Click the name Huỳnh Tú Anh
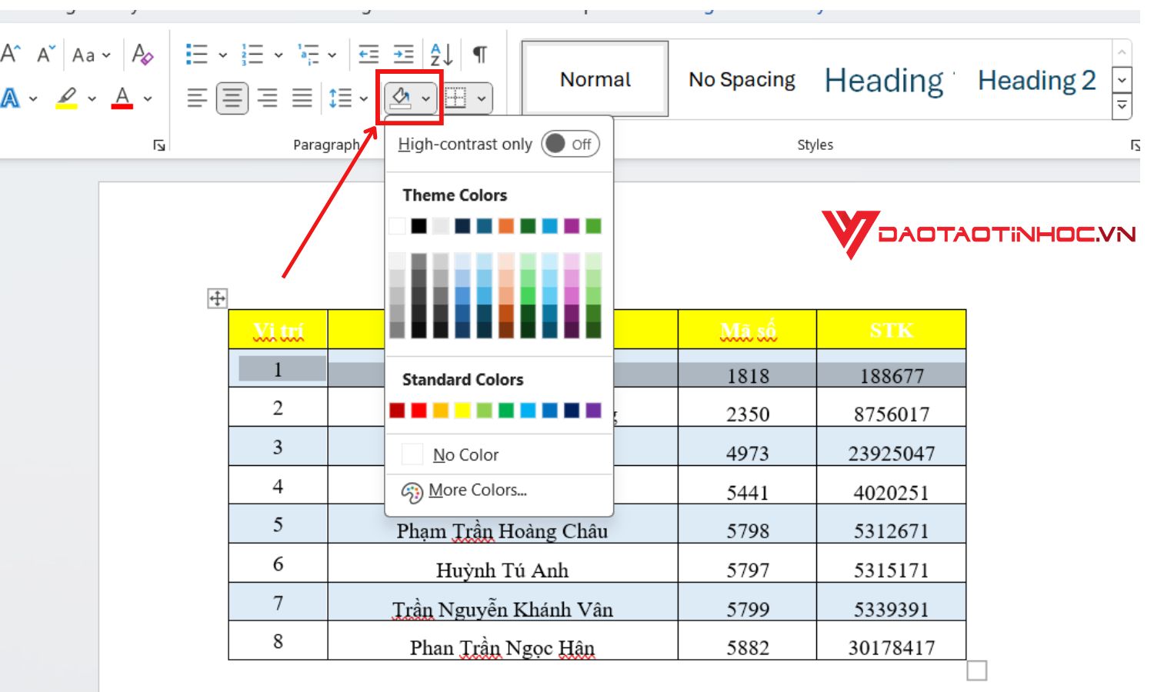Viewport: 1154px width, 692px height. [x=502, y=571]
